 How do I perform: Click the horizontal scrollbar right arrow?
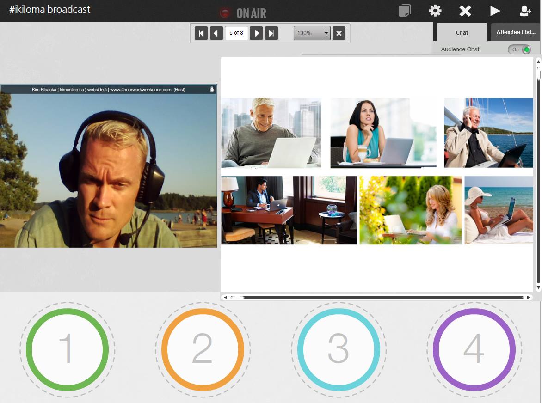point(529,297)
